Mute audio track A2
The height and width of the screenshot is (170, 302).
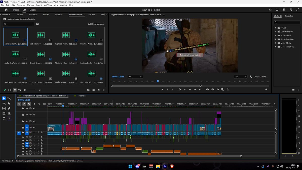pyautogui.click(x=34, y=137)
